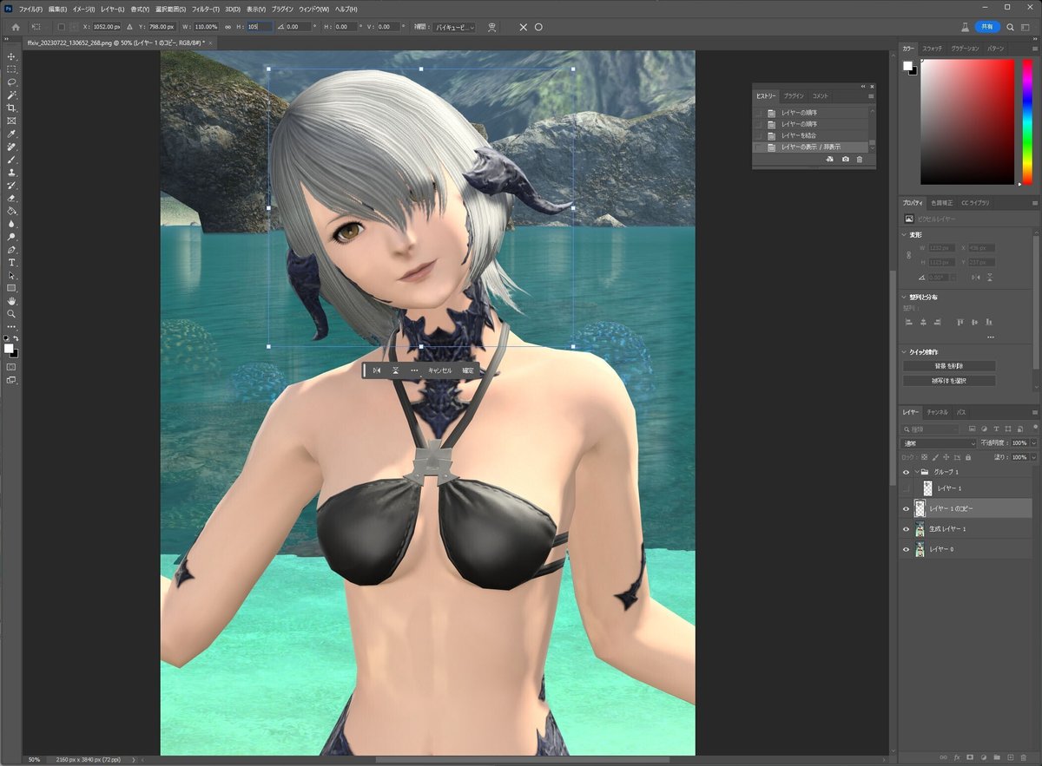Viewport: 1042px width, 766px height.
Task: Click the 生成 レイヤー 1 layer thumbnail
Action: [920, 528]
